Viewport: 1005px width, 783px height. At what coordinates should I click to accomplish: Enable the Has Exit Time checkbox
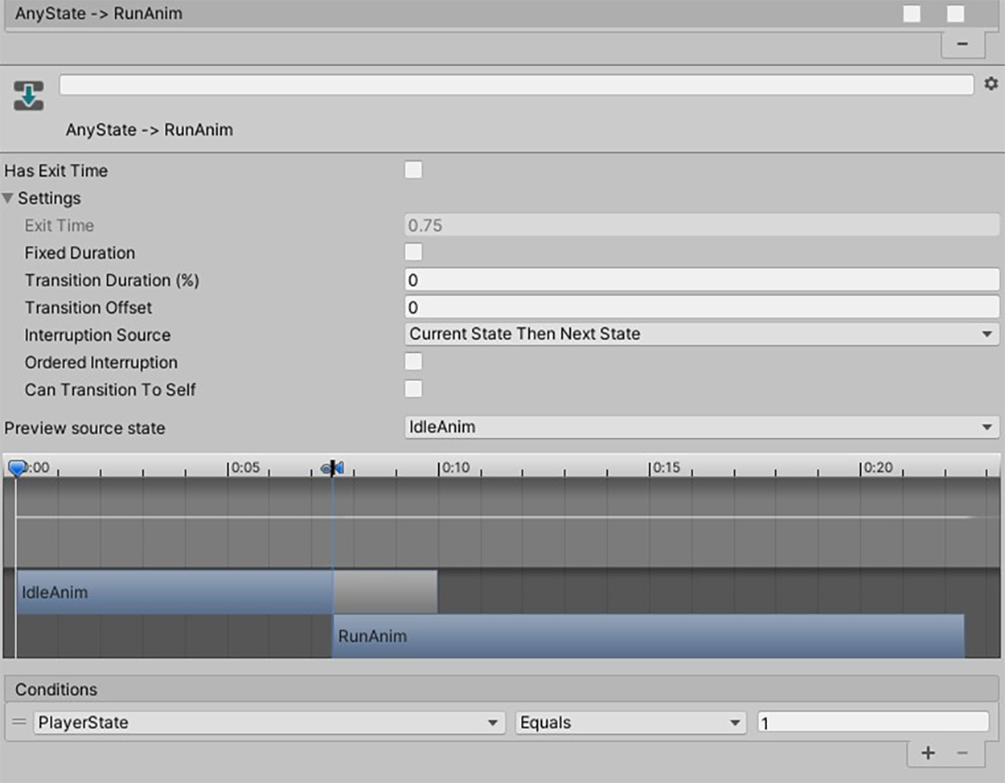[413, 170]
